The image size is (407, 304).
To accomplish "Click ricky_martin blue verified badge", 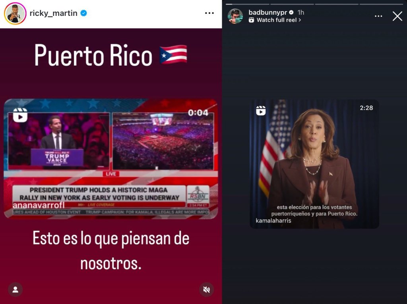I will (83, 13).
